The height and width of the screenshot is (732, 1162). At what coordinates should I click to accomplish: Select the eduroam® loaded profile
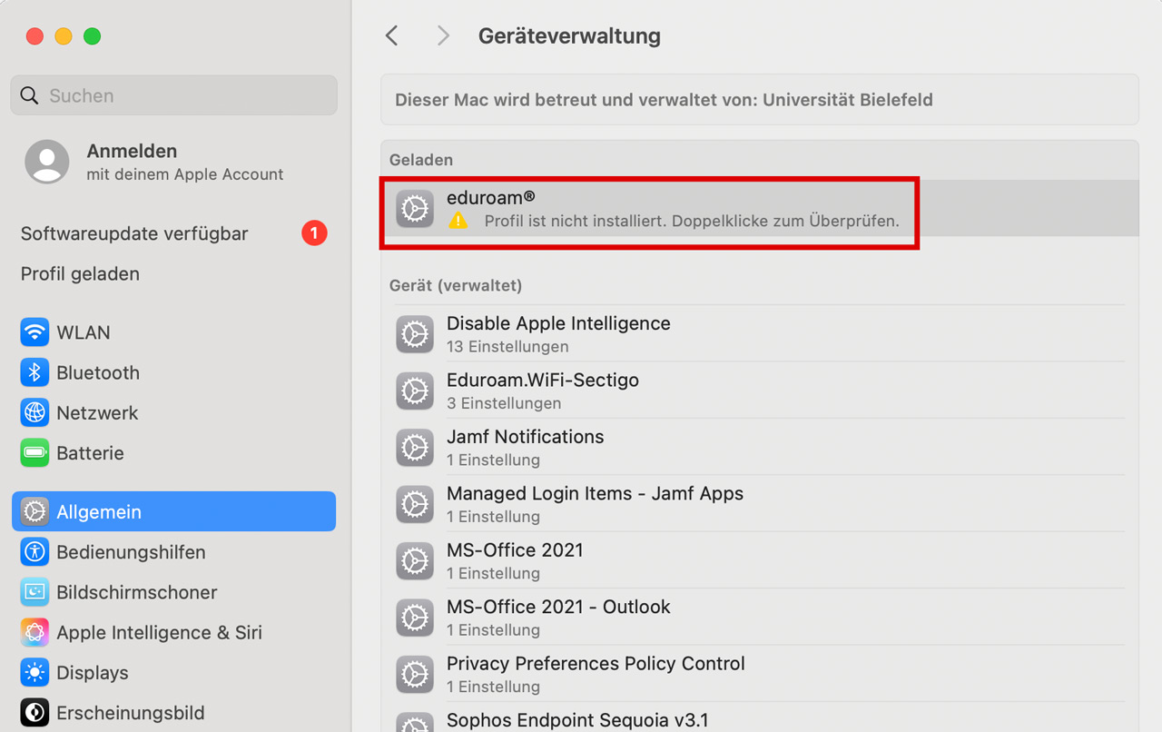759,209
